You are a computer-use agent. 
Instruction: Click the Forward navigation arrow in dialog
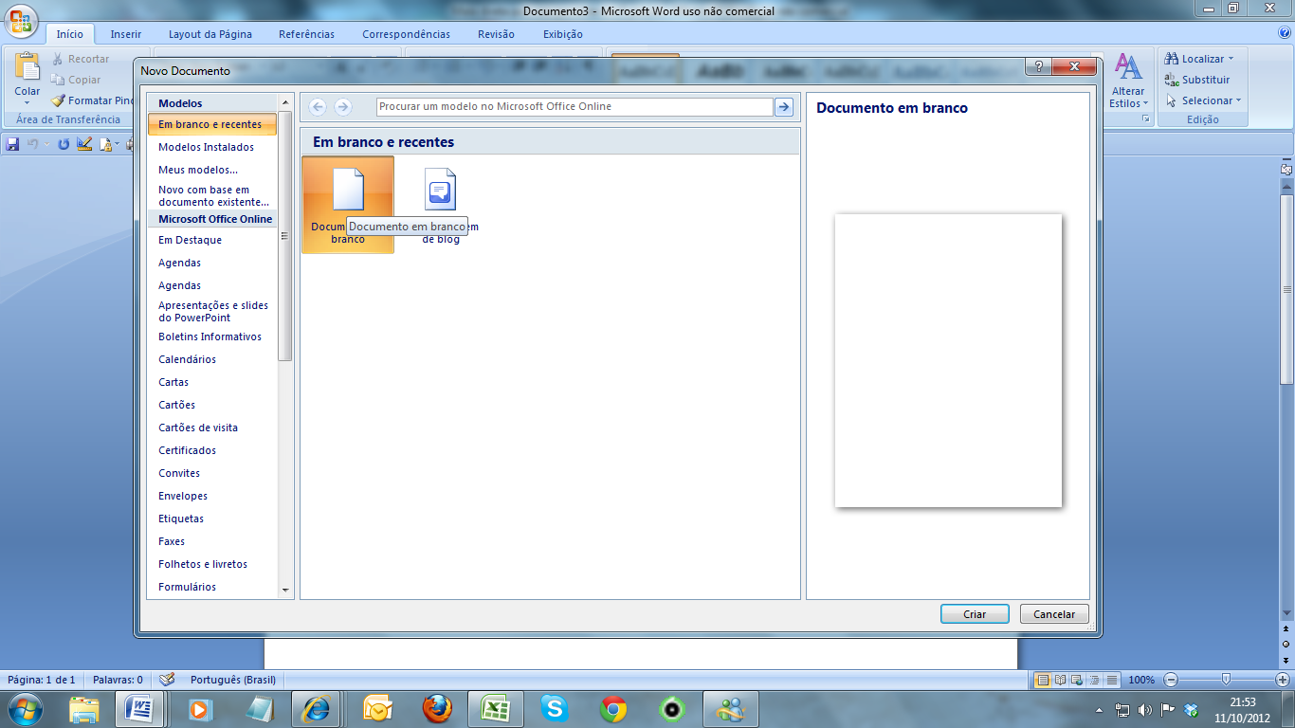click(x=343, y=107)
